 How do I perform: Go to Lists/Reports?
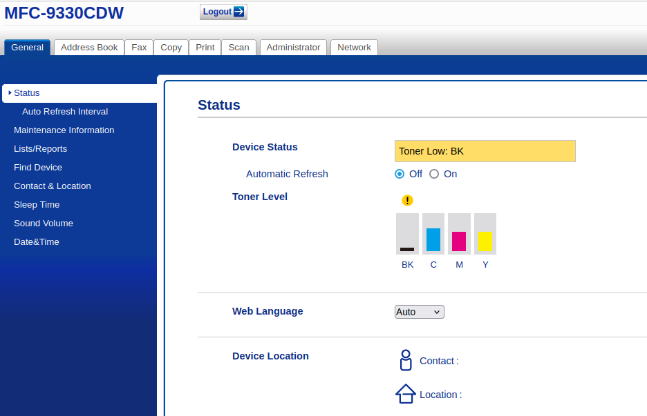pyautogui.click(x=40, y=149)
